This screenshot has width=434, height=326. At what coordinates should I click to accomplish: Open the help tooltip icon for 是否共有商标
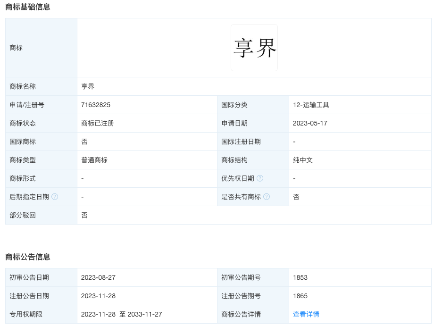pyautogui.click(x=267, y=197)
